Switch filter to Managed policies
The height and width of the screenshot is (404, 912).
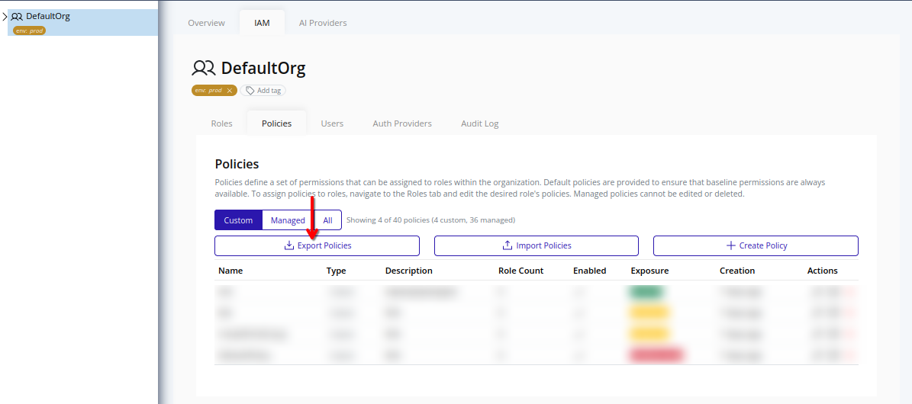(288, 220)
